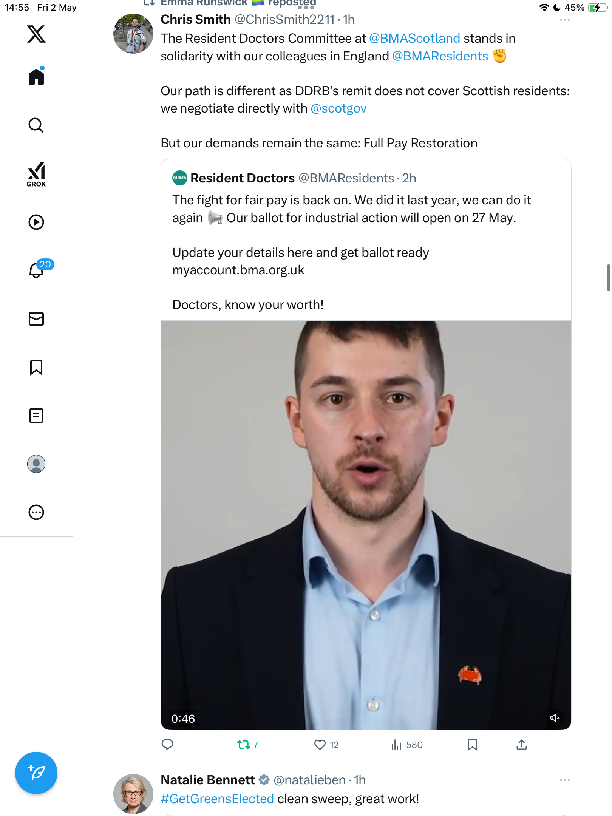Toggle the repost button showing 7
Image resolution: width=612 pixels, height=816 pixels.
pyautogui.click(x=247, y=745)
